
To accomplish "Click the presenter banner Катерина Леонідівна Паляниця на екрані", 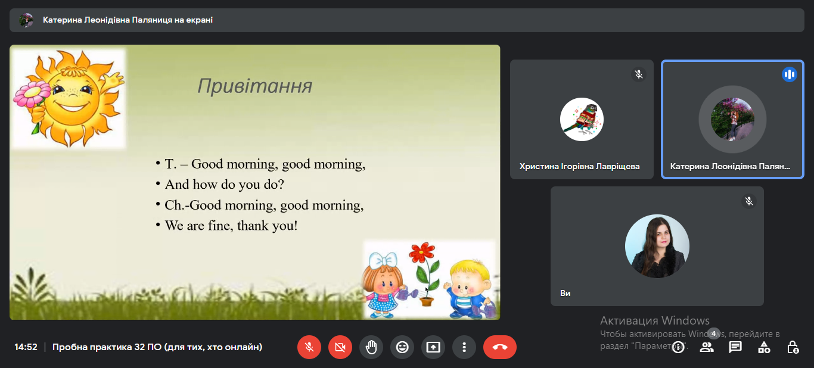I will 408,20.
